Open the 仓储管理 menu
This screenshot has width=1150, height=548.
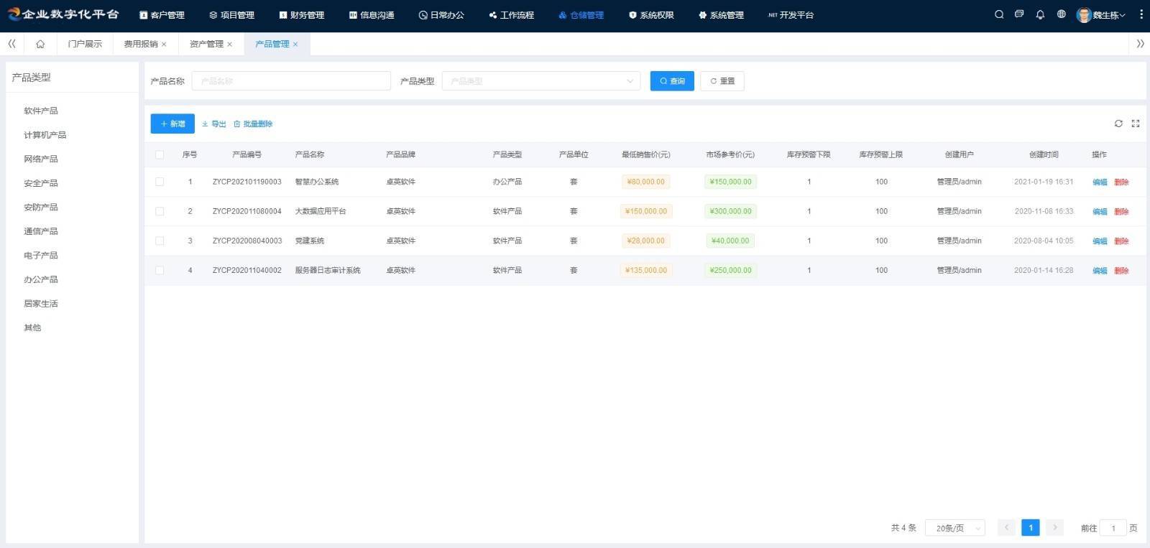pyautogui.click(x=581, y=15)
